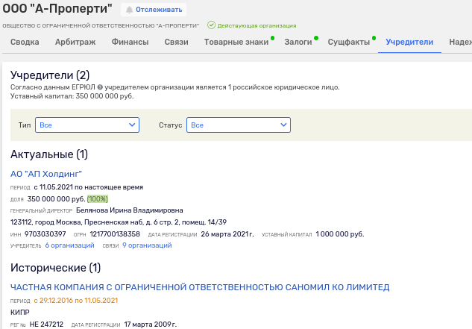This screenshot has width=472, height=329.
Task: Click the country label КИПР
Action: coord(20,313)
